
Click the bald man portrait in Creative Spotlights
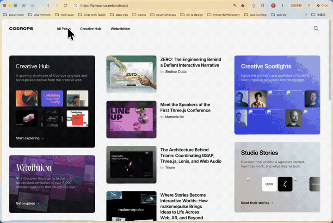click(294, 118)
